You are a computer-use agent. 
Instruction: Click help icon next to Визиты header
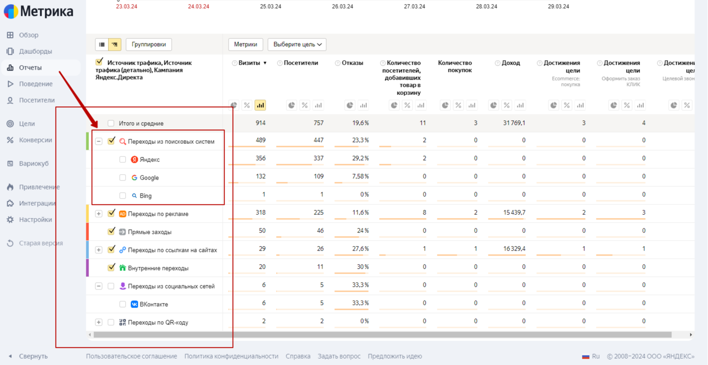[x=234, y=63]
